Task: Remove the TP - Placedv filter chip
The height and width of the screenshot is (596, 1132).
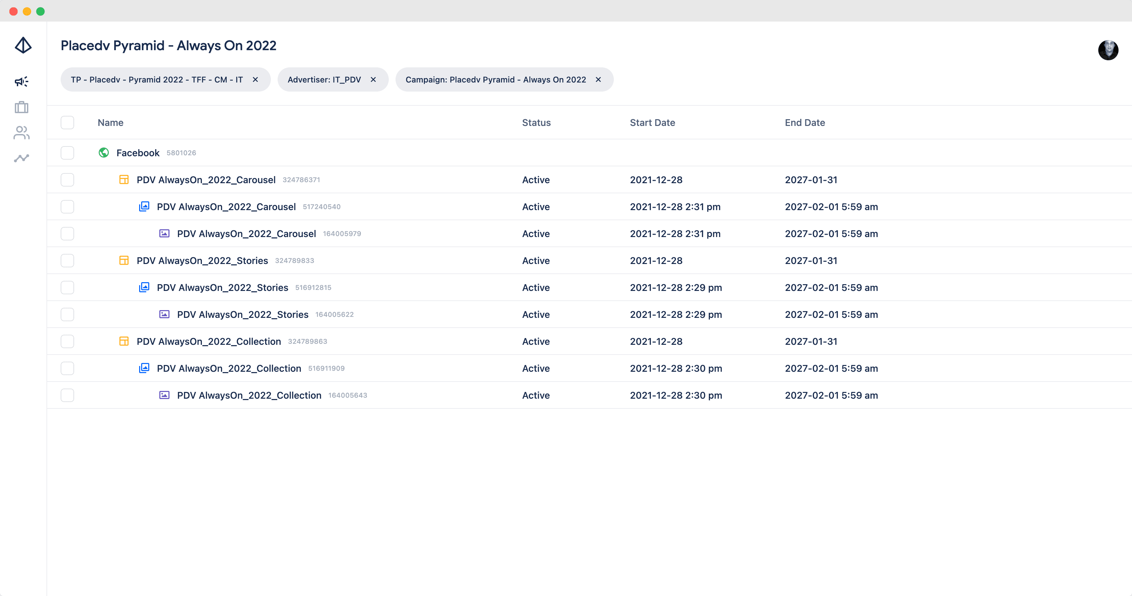Action: pyautogui.click(x=255, y=79)
